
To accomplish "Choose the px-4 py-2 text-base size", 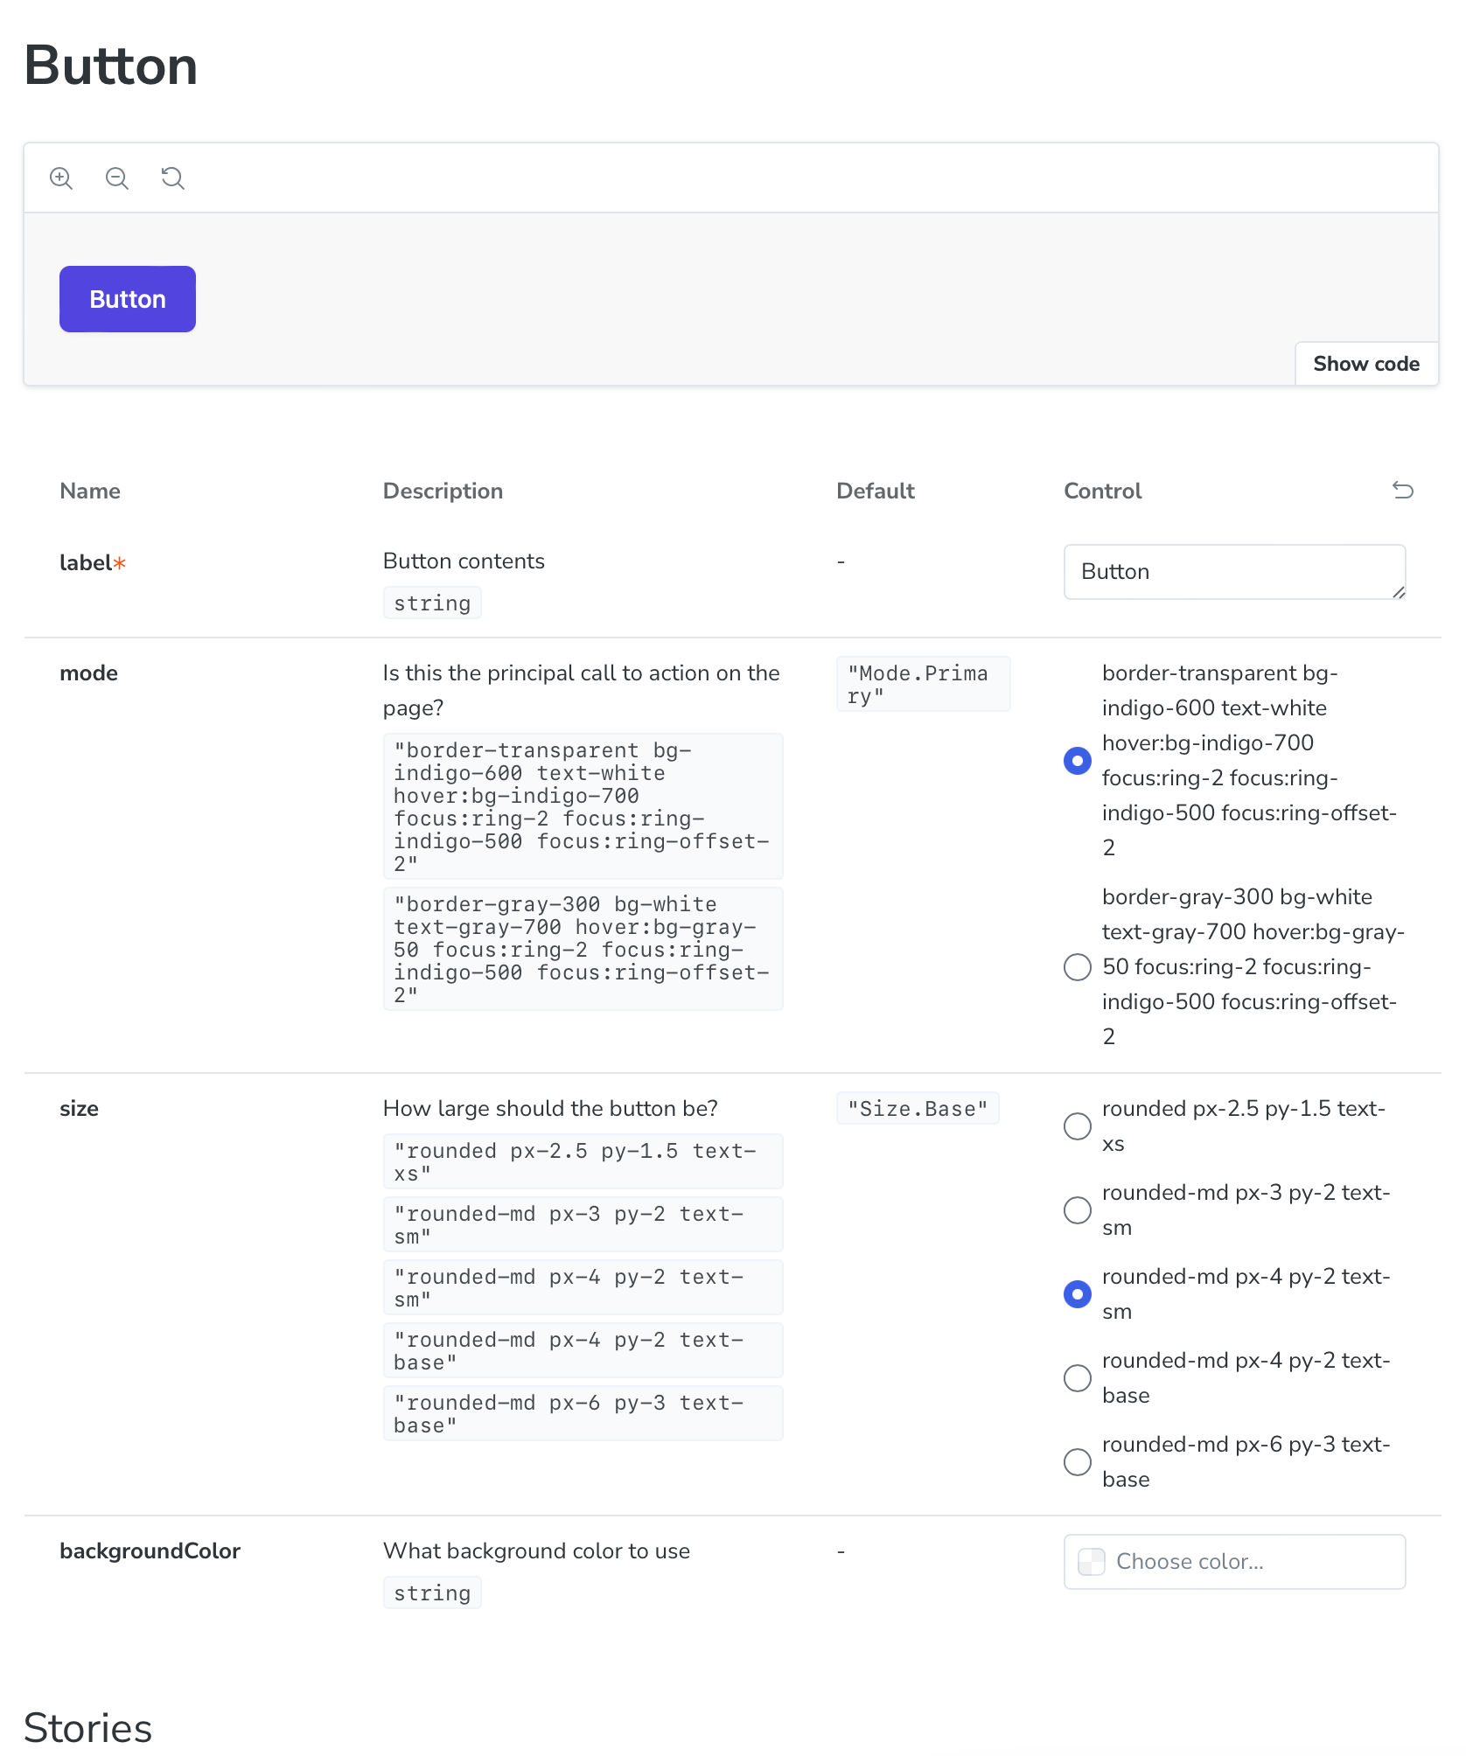I will [x=1078, y=1378].
